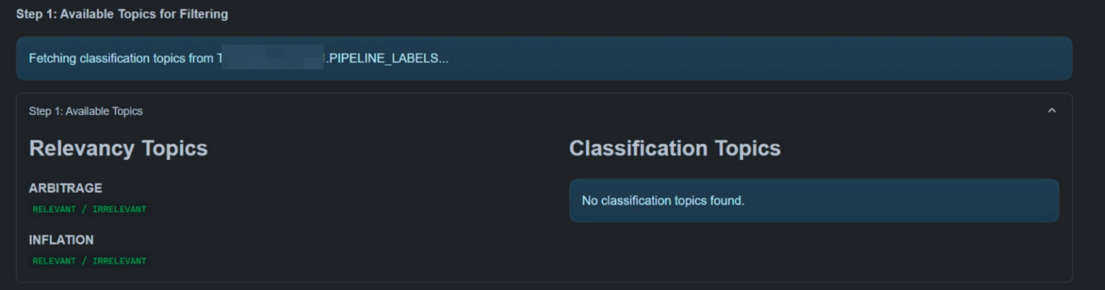Click the 'No classification topics found.' message
This screenshot has height=290, width=1105.
[x=663, y=200]
